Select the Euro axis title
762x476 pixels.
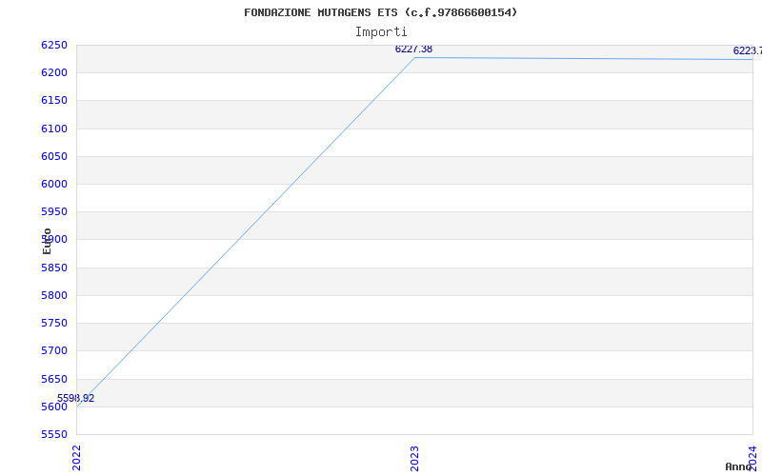pos(47,241)
